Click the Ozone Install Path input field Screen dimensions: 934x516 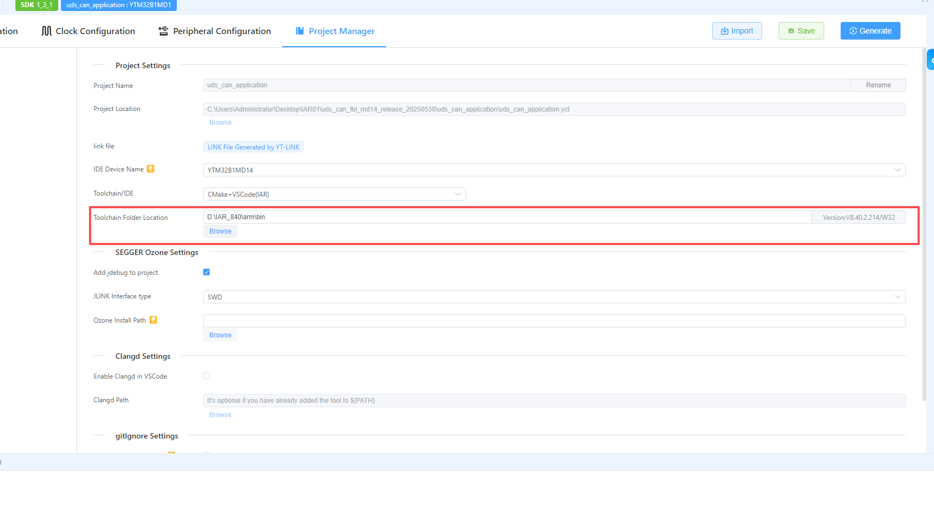click(553, 321)
